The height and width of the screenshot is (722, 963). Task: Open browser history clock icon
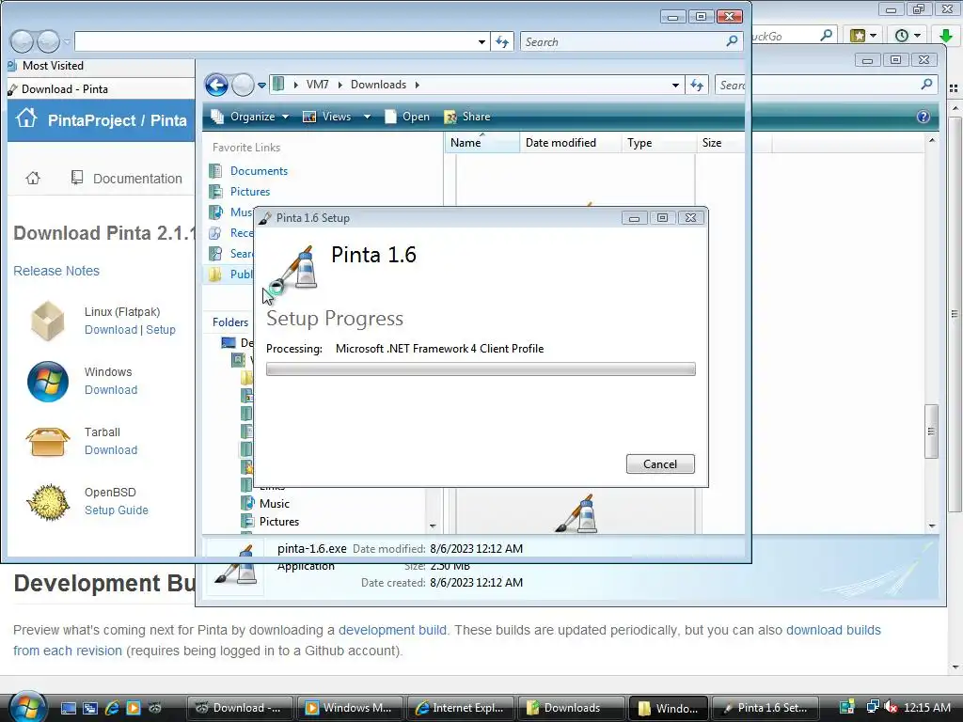pyautogui.click(x=902, y=36)
